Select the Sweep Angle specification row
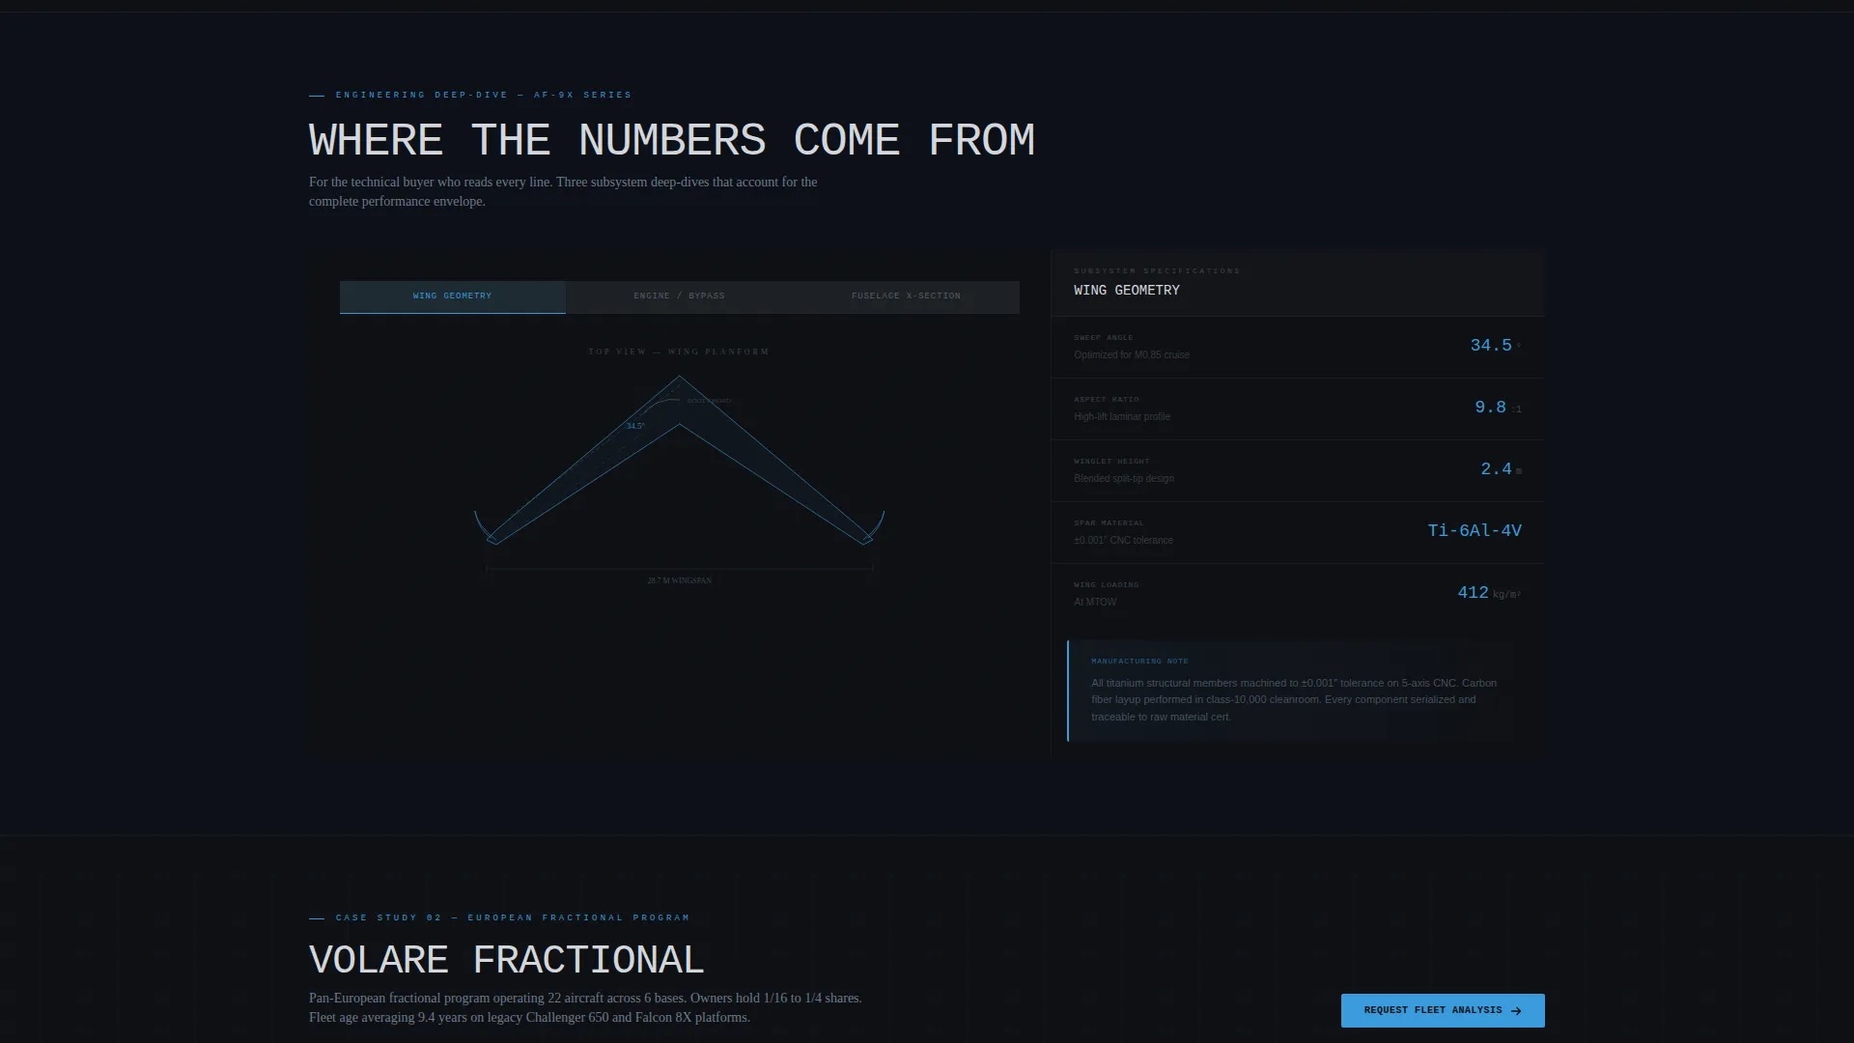The image size is (1854, 1043). tap(1298, 347)
